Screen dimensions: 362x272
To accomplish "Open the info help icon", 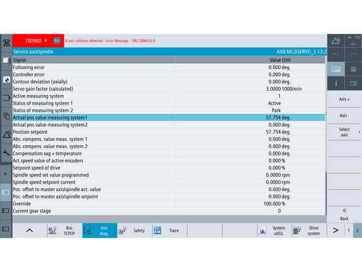I will click(336, 83).
